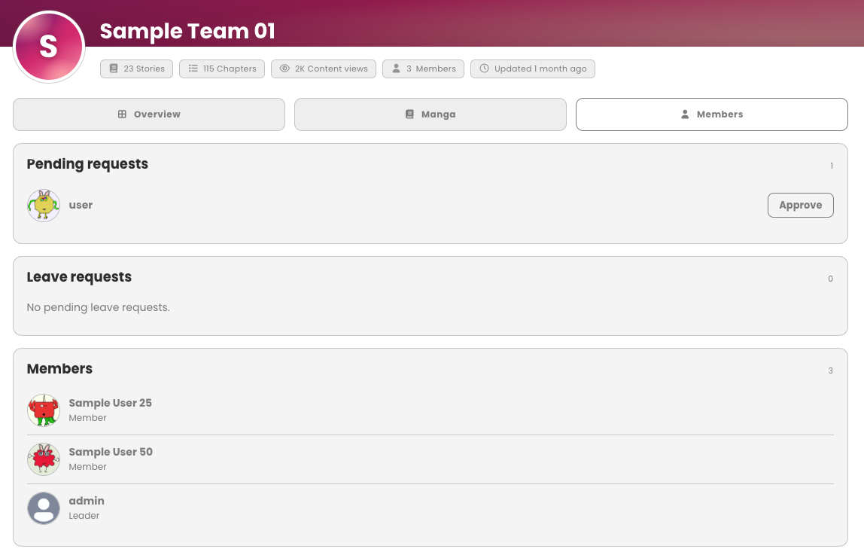Click the 23 Stories badge text
The image size is (864, 558).
click(144, 69)
